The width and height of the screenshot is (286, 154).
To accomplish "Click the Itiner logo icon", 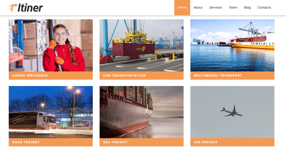I will [x=13, y=8].
